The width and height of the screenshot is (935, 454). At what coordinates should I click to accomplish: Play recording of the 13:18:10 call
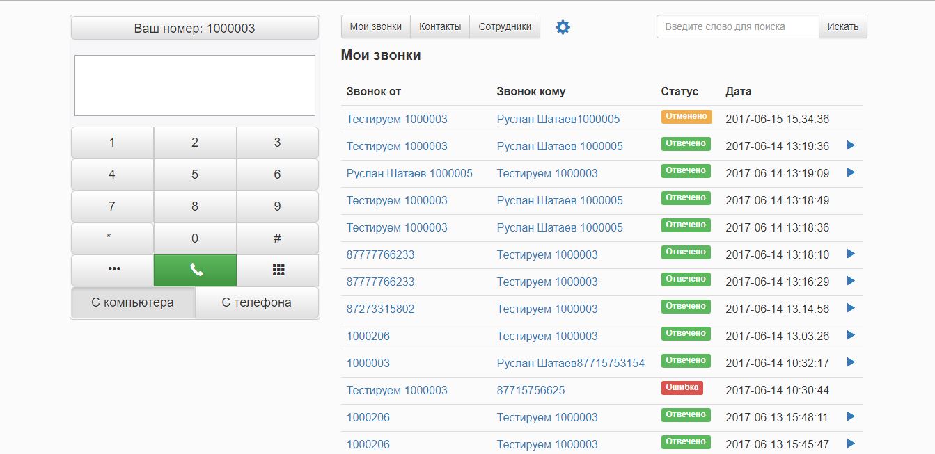850,254
